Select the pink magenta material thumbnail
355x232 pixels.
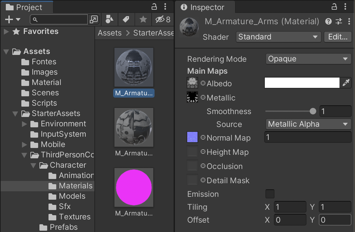click(x=134, y=187)
